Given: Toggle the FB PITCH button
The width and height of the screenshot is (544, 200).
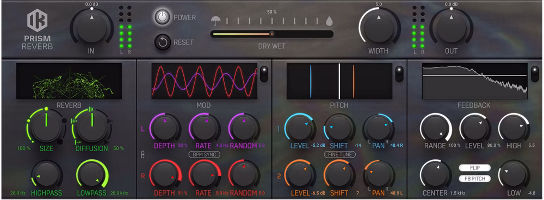Looking at the screenshot, I should [x=474, y=179].
